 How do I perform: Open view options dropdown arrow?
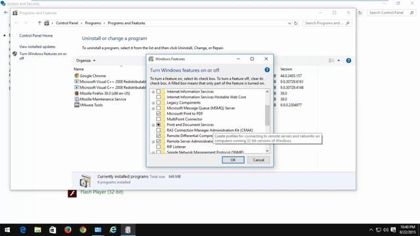(x=339, y=60)
